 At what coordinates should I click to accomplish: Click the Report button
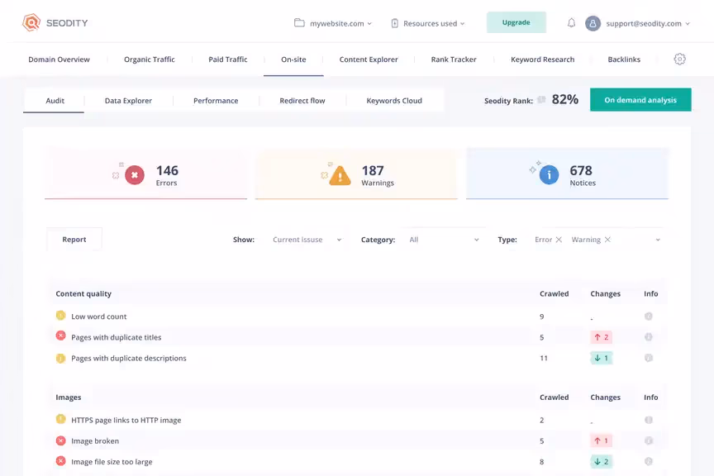coord(74,240)
